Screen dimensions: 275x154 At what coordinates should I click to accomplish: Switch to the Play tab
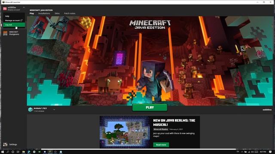[x=32, y=13]
